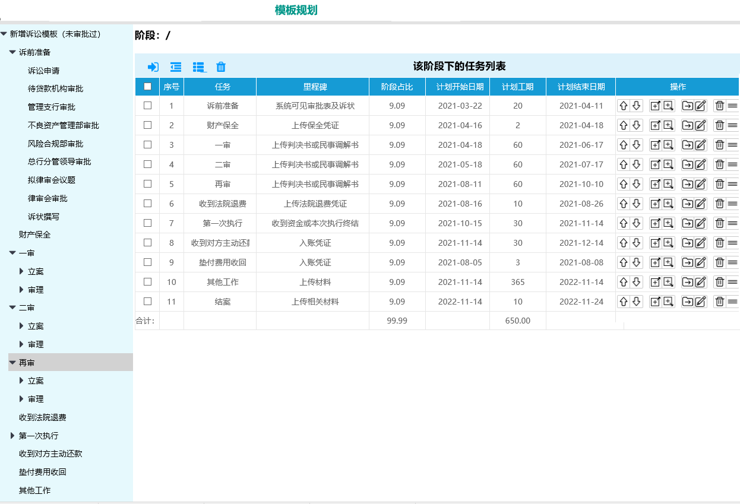Check the checkbox for task 10 其他工作
Viewport: 740px width, 504px height.
point(147,282)
